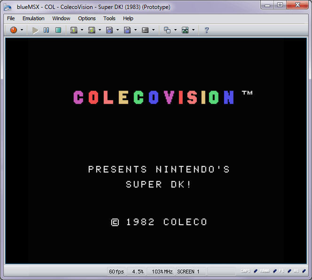Expand the Cartridge slot 1 dropdown
Viewport: 312px width, 280px height.
tap(82, 30)
